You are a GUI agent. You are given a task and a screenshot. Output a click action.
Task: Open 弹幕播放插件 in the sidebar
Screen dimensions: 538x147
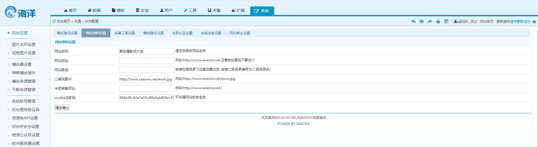coord(24,73)
